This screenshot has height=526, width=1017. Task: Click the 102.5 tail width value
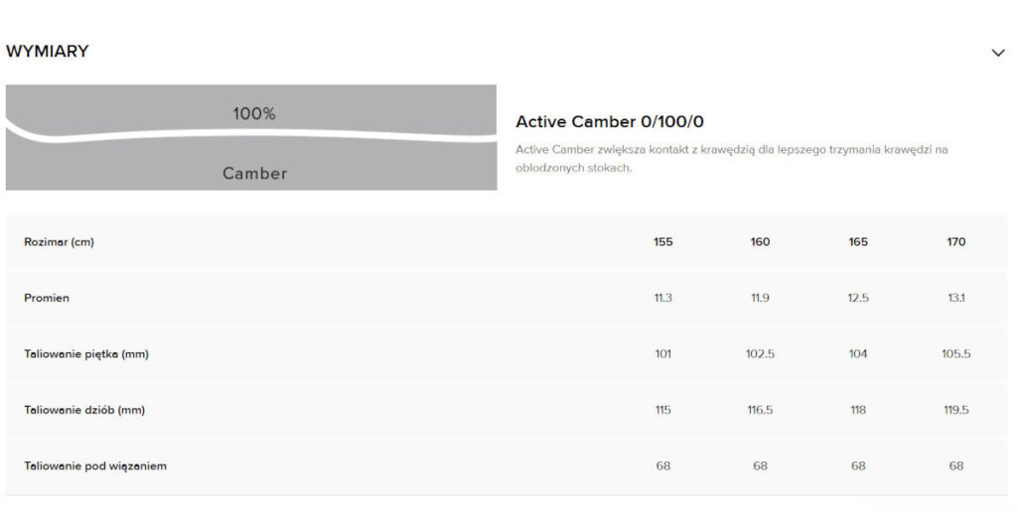coord(760,353)
